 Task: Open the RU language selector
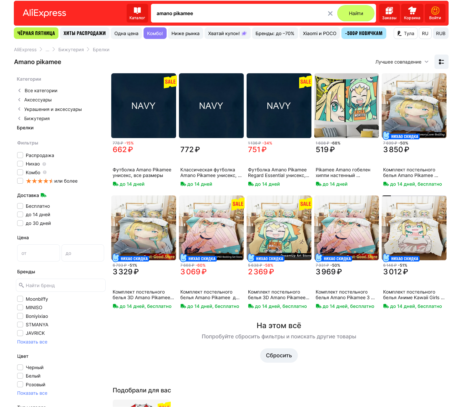(x=425, y=33)
